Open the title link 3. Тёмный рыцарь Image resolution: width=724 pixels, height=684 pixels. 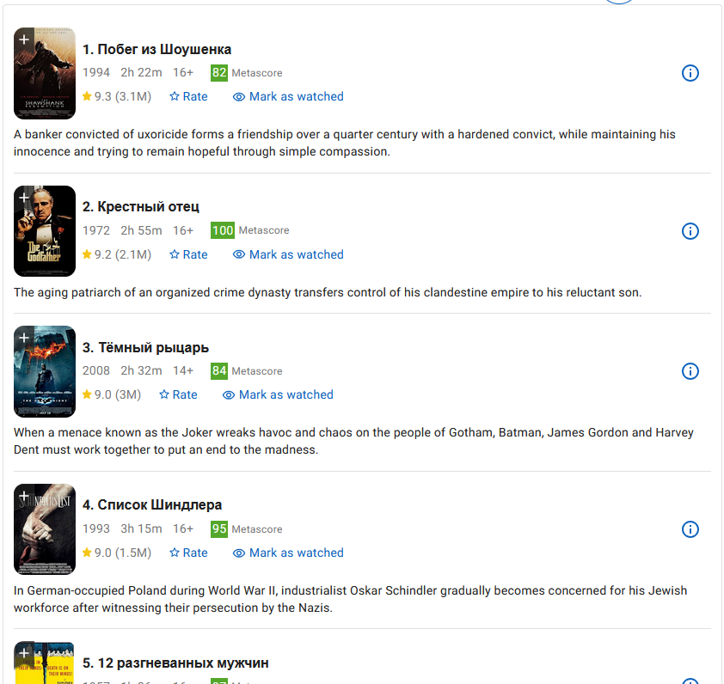click(x=145, y=347)
